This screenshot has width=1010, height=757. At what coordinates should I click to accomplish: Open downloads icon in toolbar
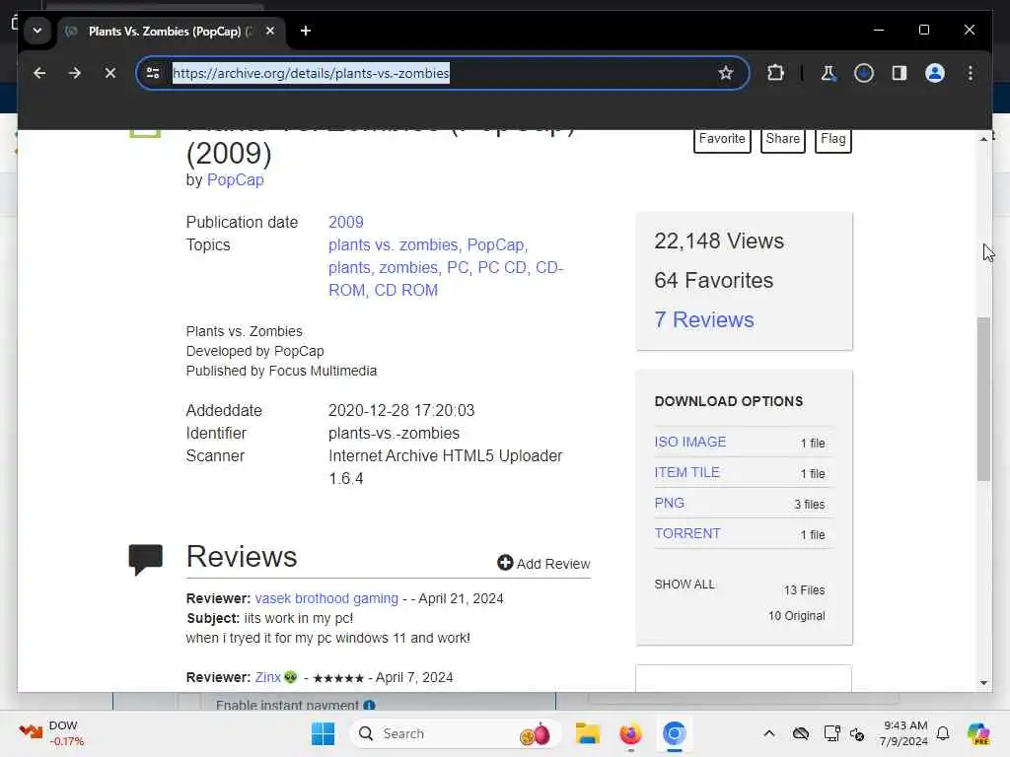pos(864,73)
